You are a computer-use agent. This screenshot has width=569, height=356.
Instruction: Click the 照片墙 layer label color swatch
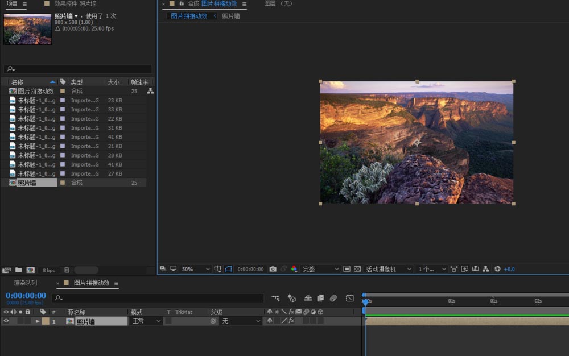click(x=46, y=321)
